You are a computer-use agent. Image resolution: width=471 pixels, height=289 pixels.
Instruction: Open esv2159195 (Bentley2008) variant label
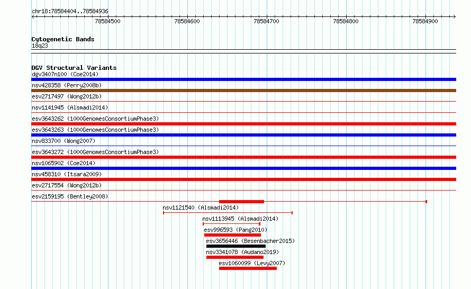70,196
